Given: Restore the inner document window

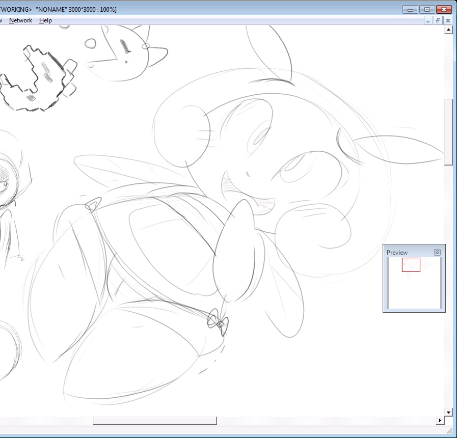Looking at the screenshot, I should pyautogui.click(x=438, y=20).
